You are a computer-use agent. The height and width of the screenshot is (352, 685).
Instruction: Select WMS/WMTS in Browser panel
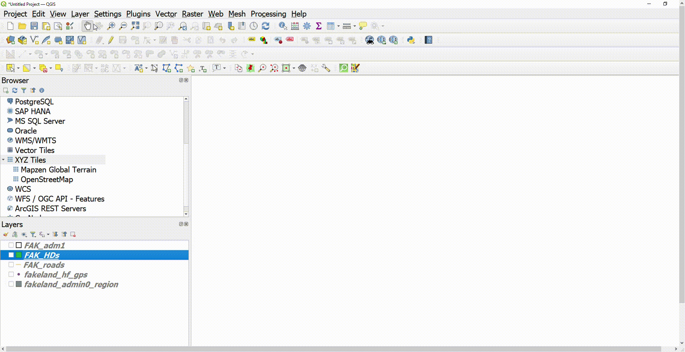[35, 140]
